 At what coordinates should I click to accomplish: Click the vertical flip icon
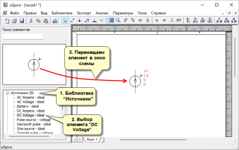147,20
